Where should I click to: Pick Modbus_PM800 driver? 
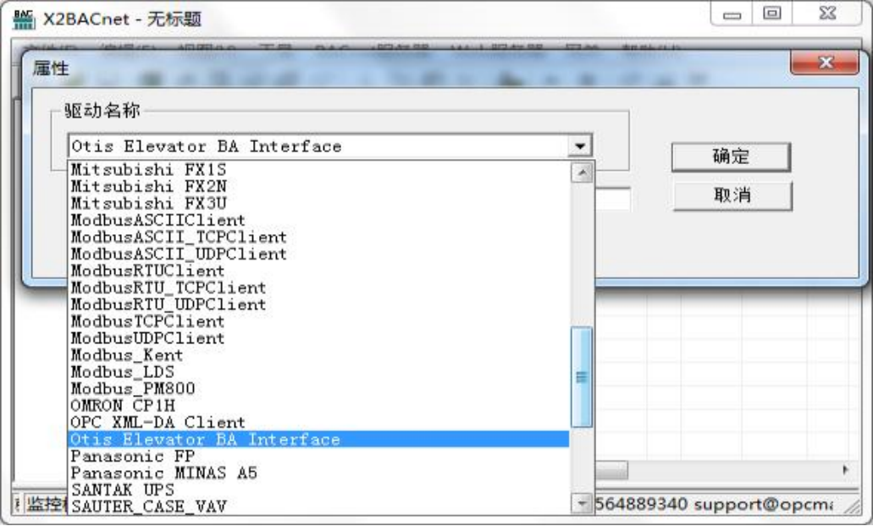click(x=318, y=389)
